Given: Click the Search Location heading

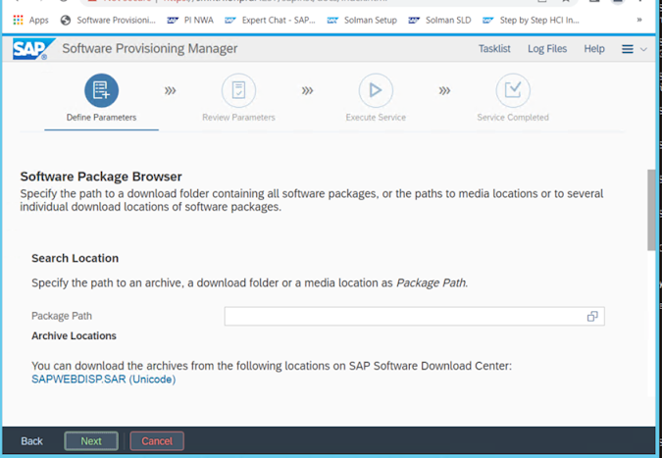Looking at the screenshot, I should point(75,258).
